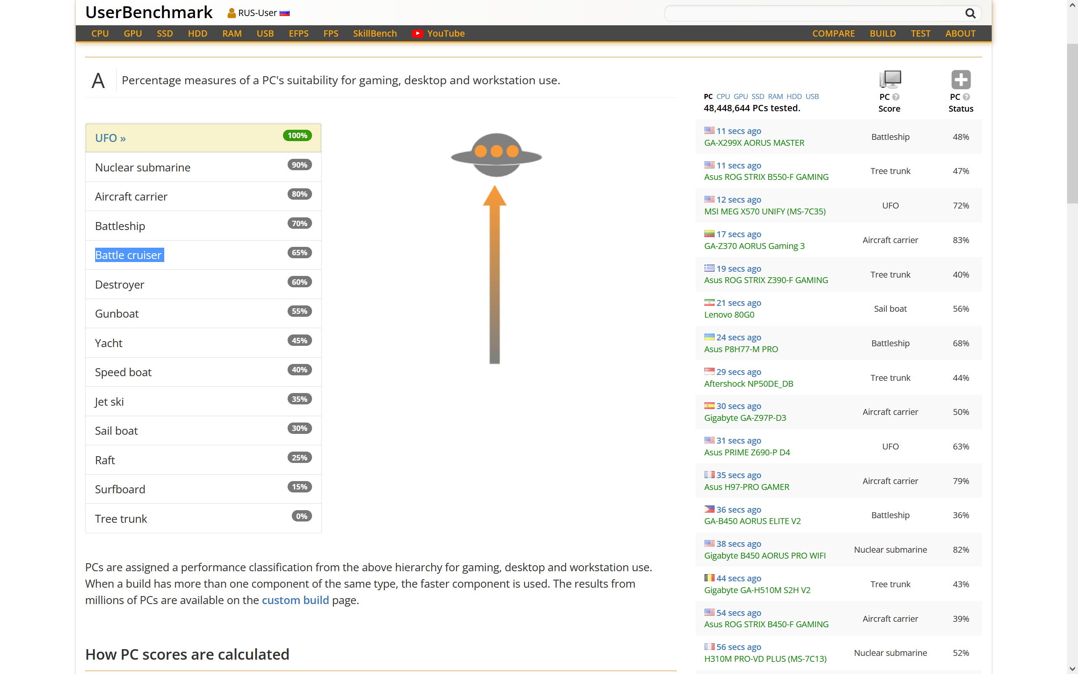This screenshot has height=674, width=1078.
Task: Open the COMPARE menu item
Action: 833,33
